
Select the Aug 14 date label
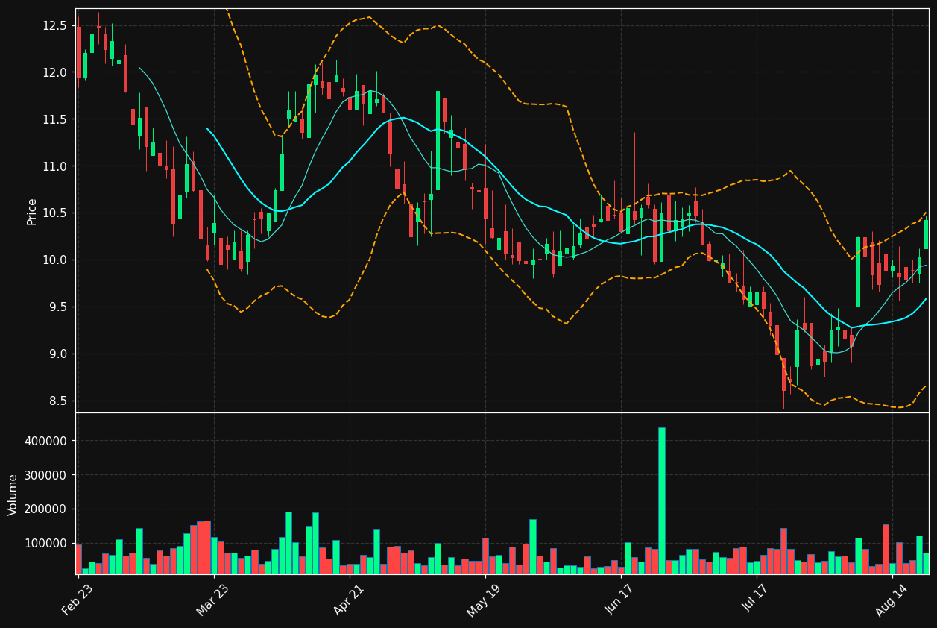click(x=892, y=599)
